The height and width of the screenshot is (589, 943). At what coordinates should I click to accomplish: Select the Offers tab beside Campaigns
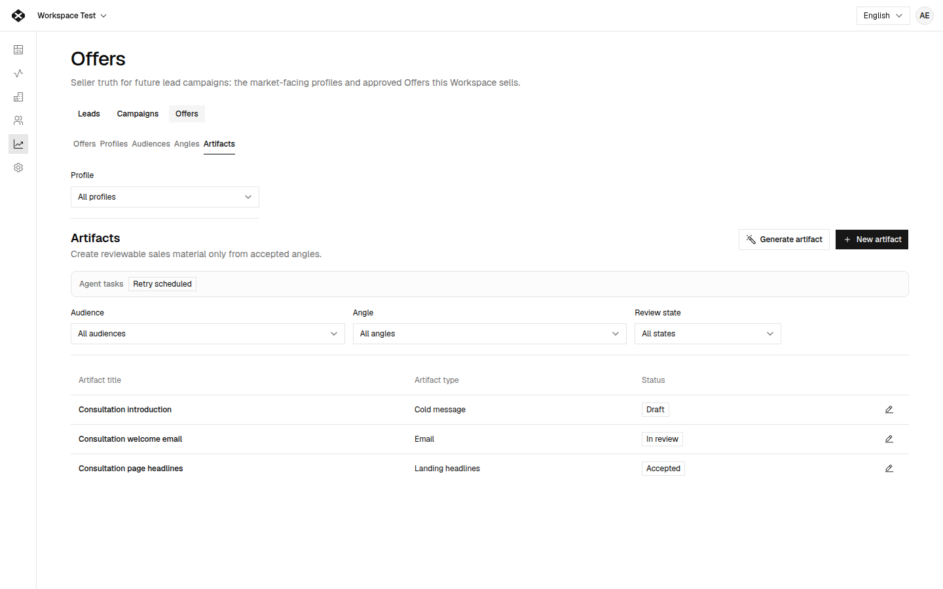coord(187,114)
